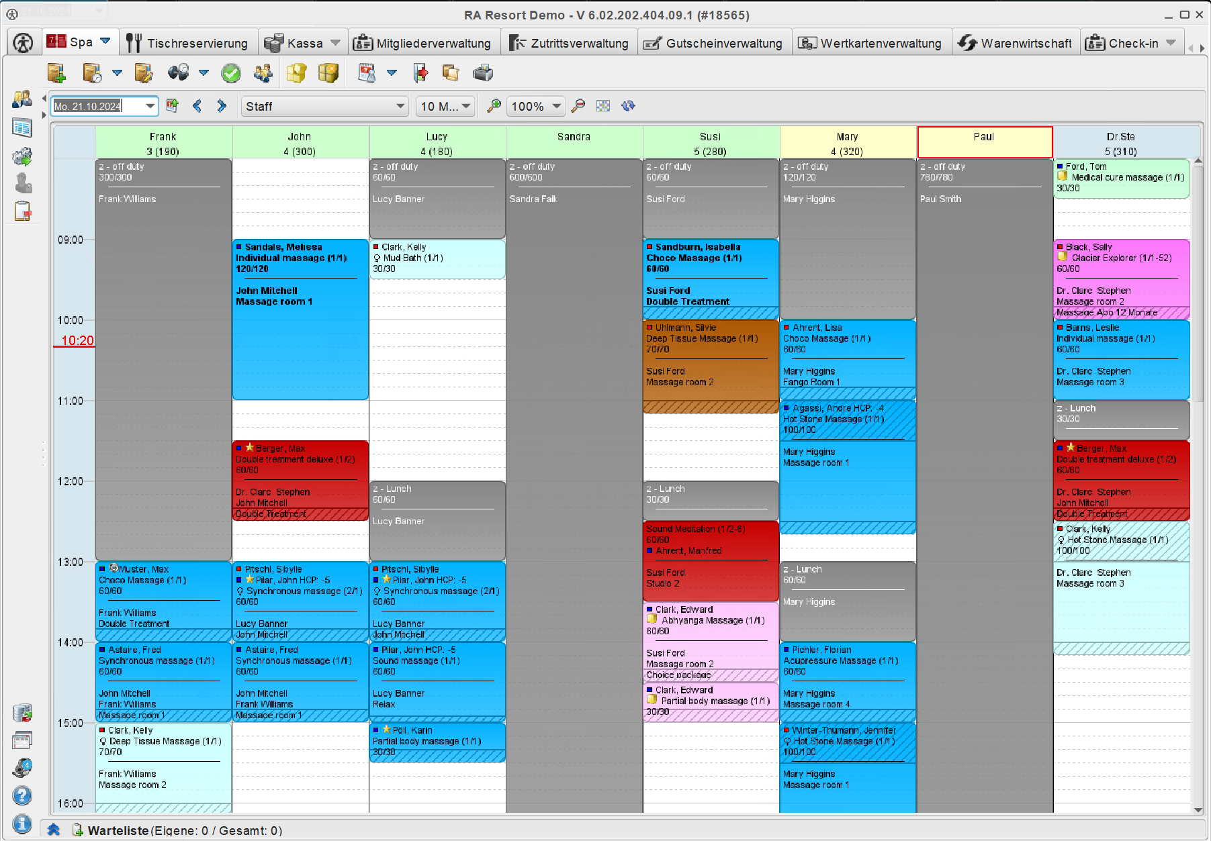The image size is (1211, 841).
Task: Open the Tischreservierung tab
Action: pos(188,43)
